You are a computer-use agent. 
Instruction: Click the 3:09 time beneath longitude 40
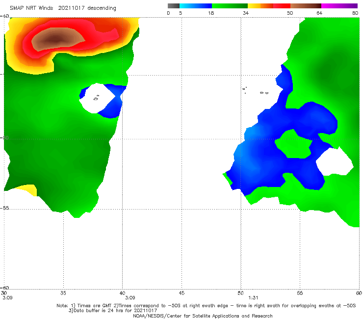(x=130, y=298)
